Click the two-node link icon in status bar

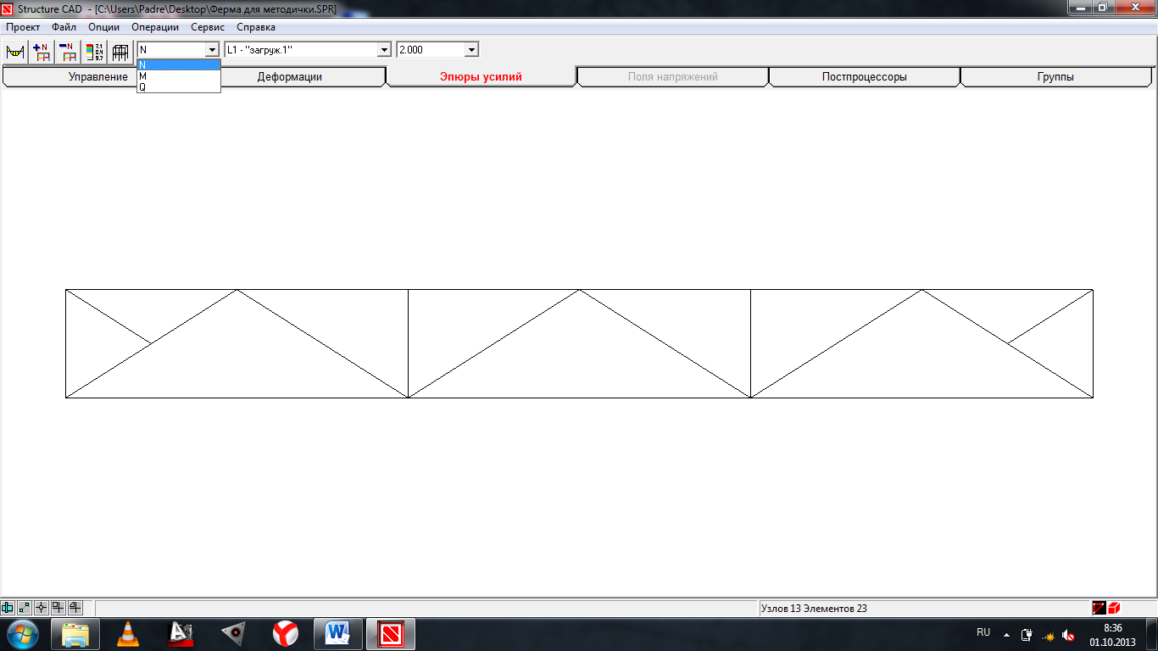pos(25,608)
